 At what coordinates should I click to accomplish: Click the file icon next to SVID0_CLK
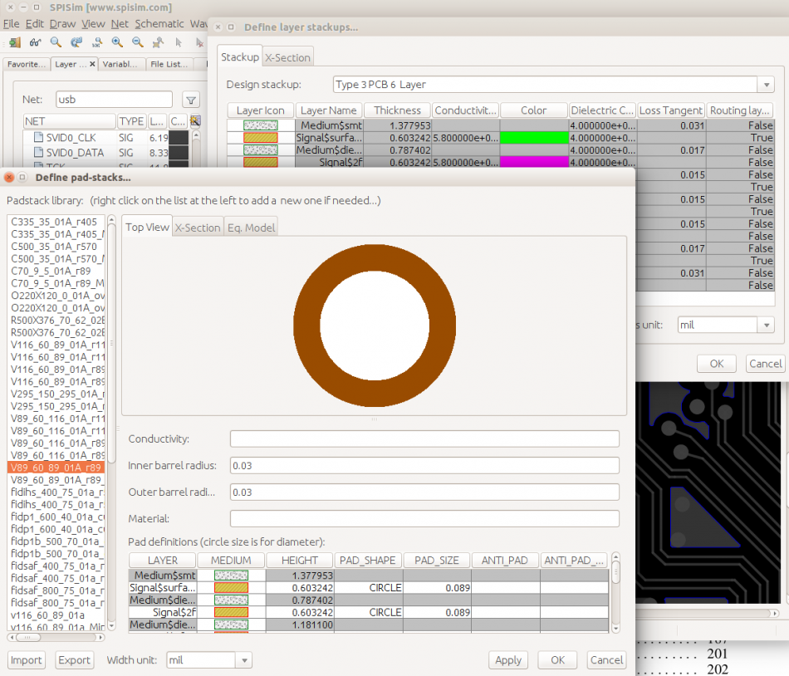point(37,138)
